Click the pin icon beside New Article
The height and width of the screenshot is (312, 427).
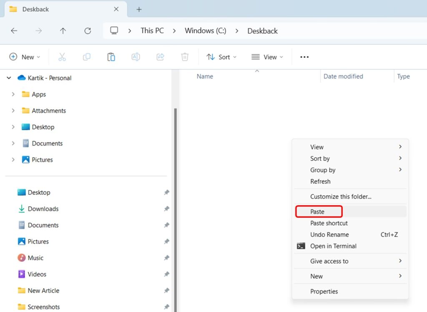(x=166, y=290)
